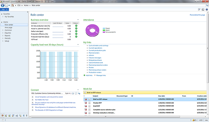
Task: Click the green Absent legend swatch
Action: click(104, 30)
